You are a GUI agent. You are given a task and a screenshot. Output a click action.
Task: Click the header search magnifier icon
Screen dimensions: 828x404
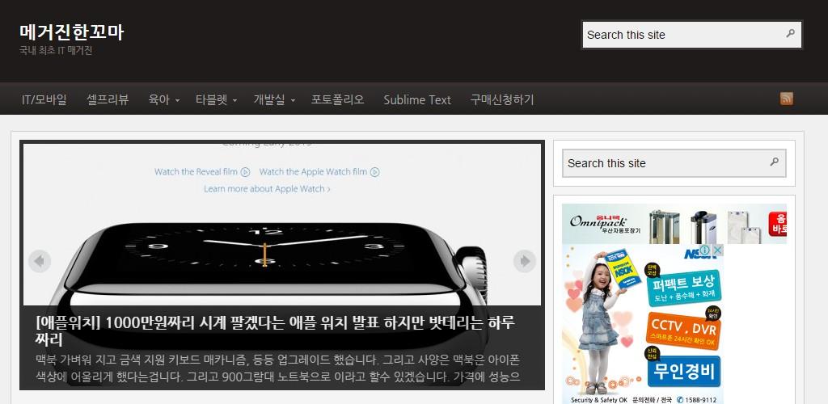tap(790, 34)
